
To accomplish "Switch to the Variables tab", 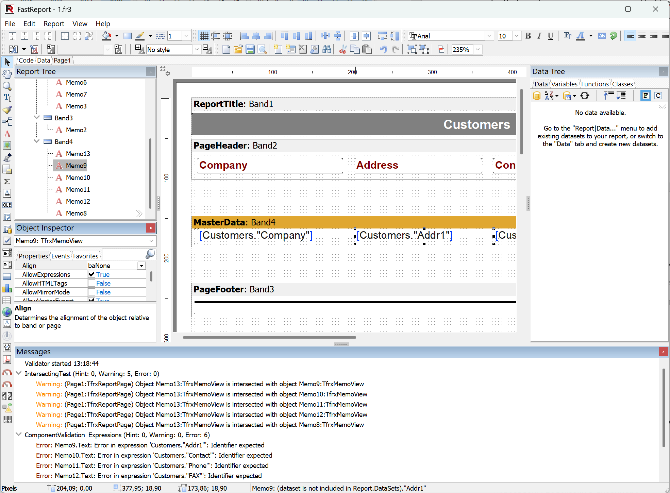I will (x=564, y=84).
